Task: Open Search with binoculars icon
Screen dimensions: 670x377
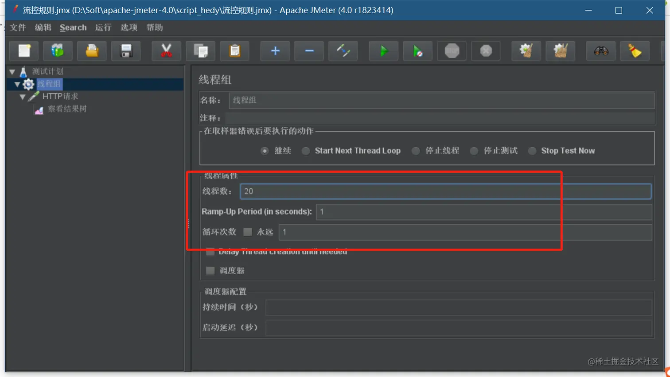Action: pyautogui.click(x=601, y=51)
